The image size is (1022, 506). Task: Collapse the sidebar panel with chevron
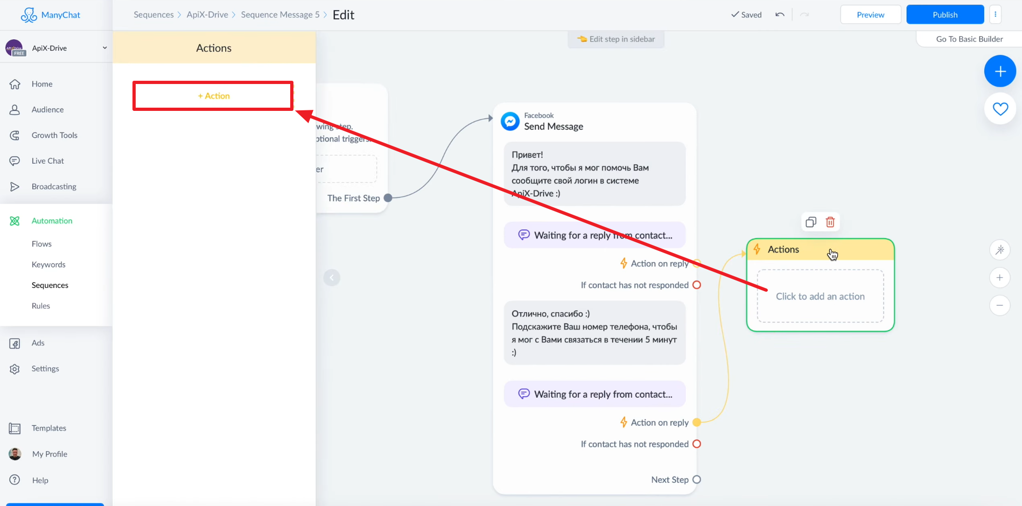pyautogui.click(x=332, y=278)
